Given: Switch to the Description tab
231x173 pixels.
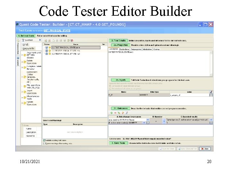Looking at the screenshot, I should pyautogui.click(x=114, y=49).
